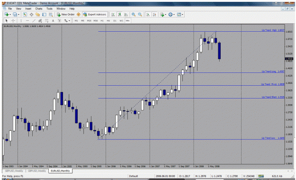Select the Crosshair tool
The height and width of the screenshot is (180, 296).
coord(13,20)
